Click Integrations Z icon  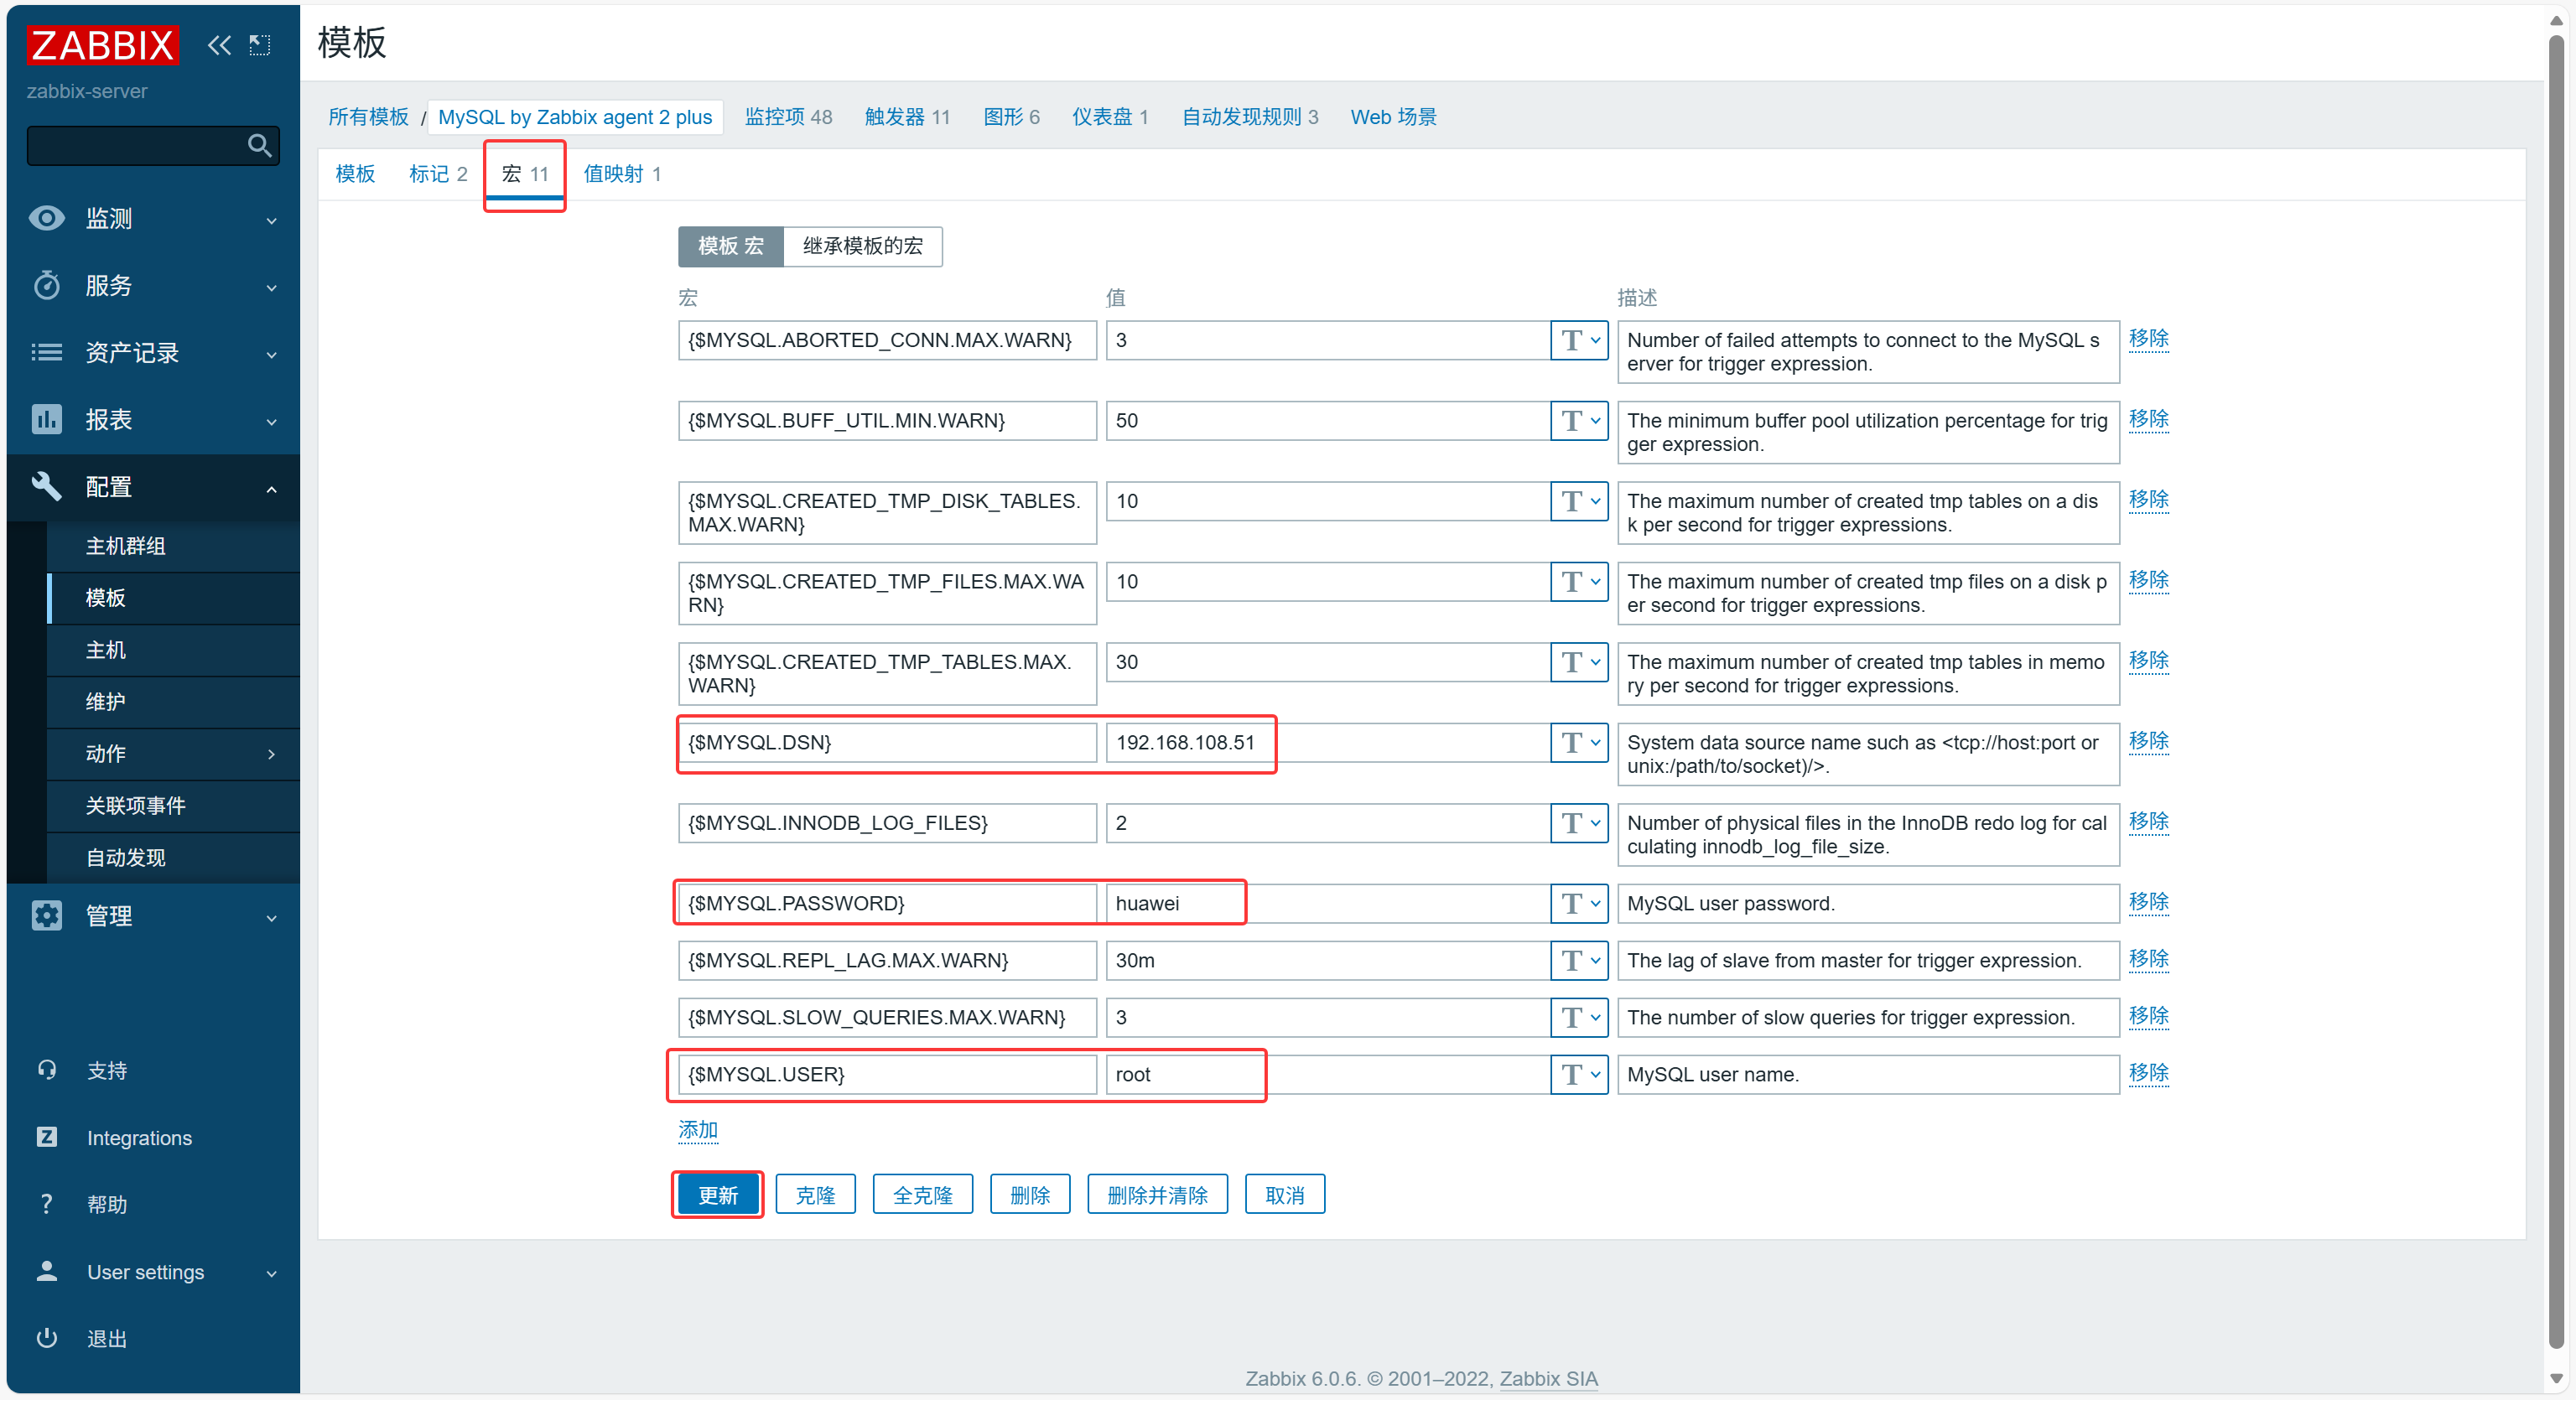[47, 1137]
